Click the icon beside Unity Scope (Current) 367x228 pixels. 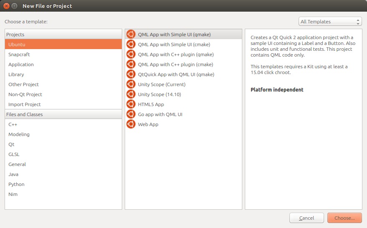click(131, 84)
